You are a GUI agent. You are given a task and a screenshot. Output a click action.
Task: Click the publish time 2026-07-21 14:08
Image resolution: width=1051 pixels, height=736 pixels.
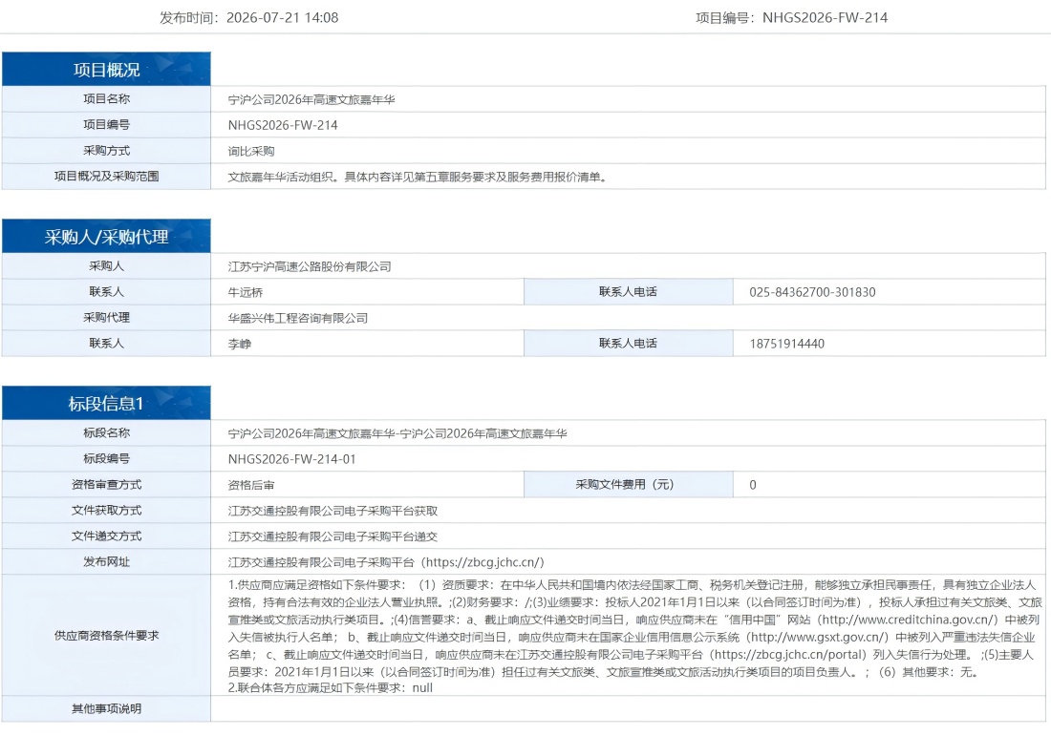[282, 18]
